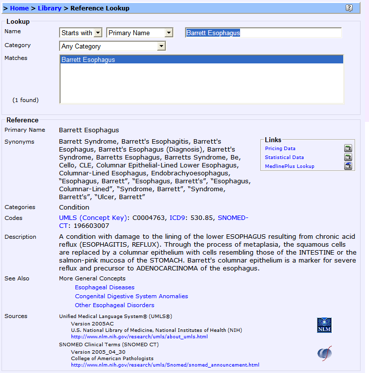Click 'SNOMED Clinical Terms (SNOMED CT)' text

coord(109,344)
